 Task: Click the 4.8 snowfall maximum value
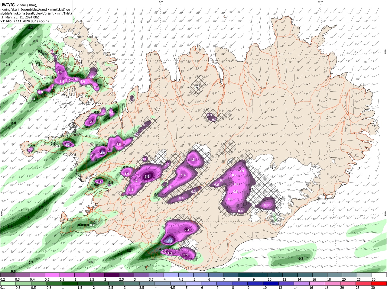click(x=170, y=241)
